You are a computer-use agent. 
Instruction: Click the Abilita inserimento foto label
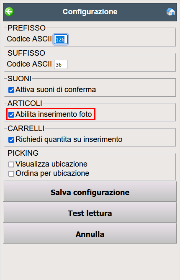(x=54, y=114)
